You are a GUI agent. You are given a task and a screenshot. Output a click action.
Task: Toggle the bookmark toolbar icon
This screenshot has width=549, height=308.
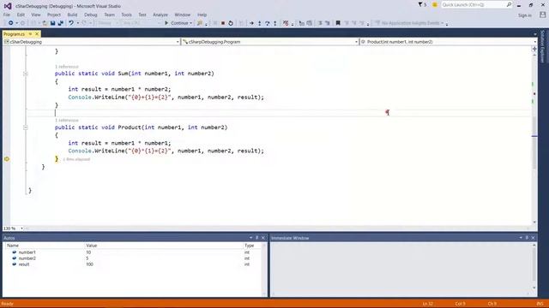(338, 23)
